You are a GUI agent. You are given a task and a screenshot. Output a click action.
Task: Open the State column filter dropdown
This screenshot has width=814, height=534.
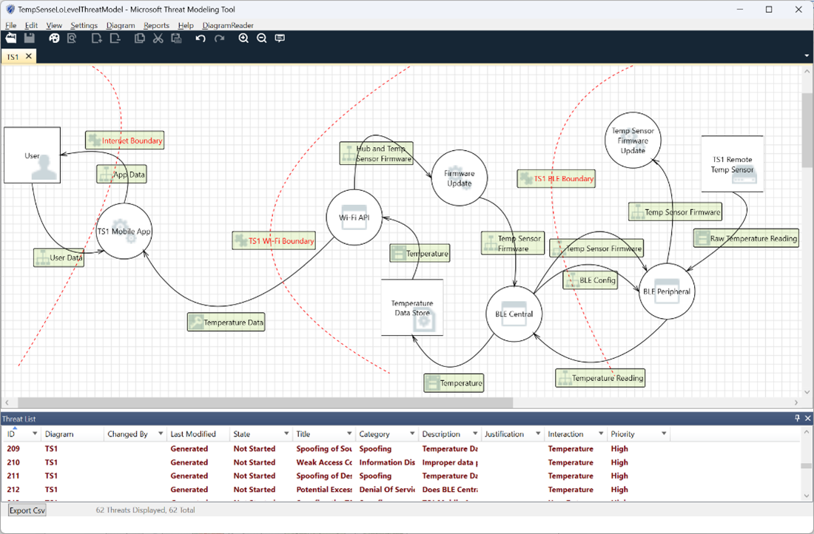(x=286, y=434)
